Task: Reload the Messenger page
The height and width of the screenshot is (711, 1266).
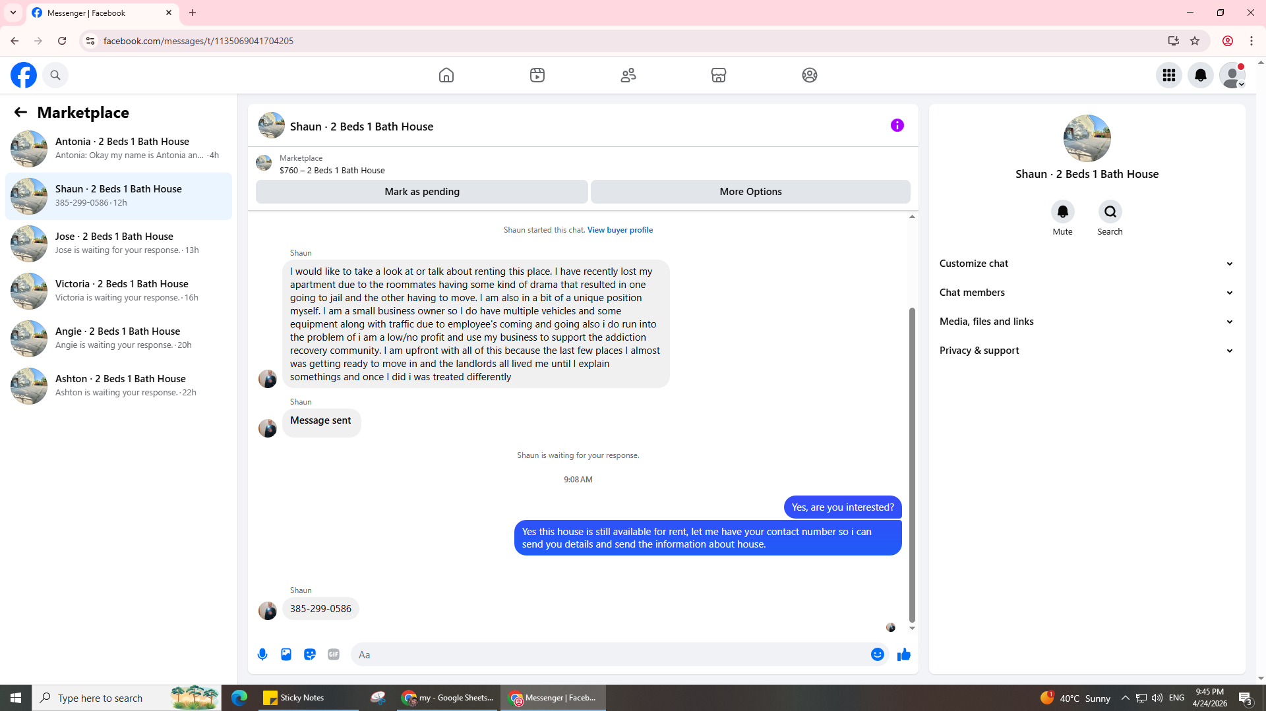Action: pos(62,41)
